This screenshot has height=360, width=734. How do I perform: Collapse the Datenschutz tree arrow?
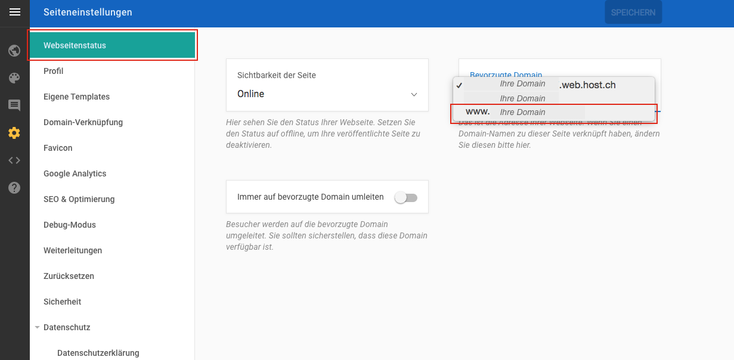tap(38, 327)
